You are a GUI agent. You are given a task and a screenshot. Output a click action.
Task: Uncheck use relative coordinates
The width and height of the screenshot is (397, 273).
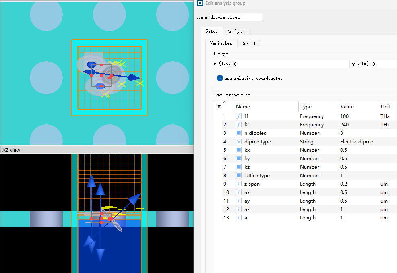220,78
